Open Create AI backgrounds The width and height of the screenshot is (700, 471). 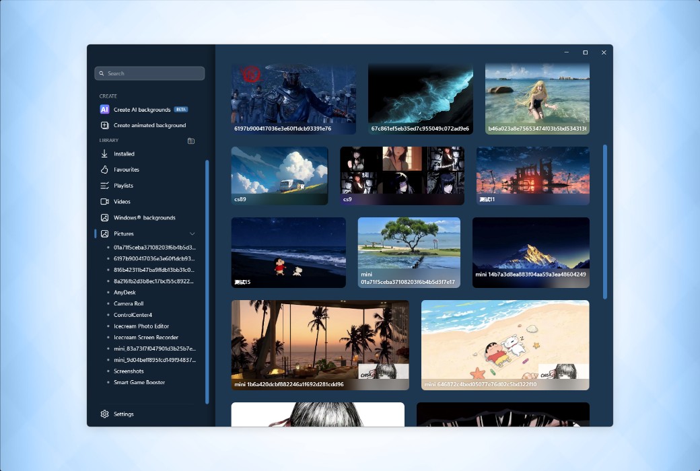pyautogui.click(x=142, y=110)
